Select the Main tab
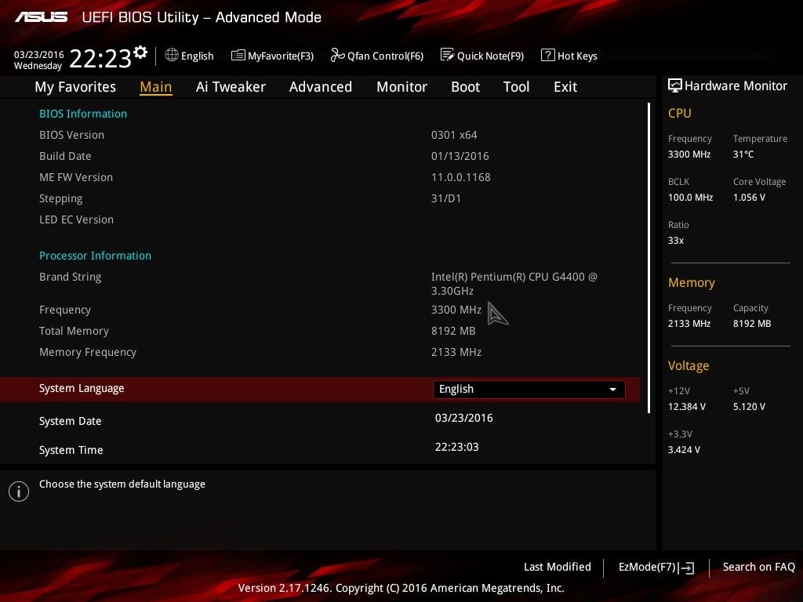 point(156,87)
